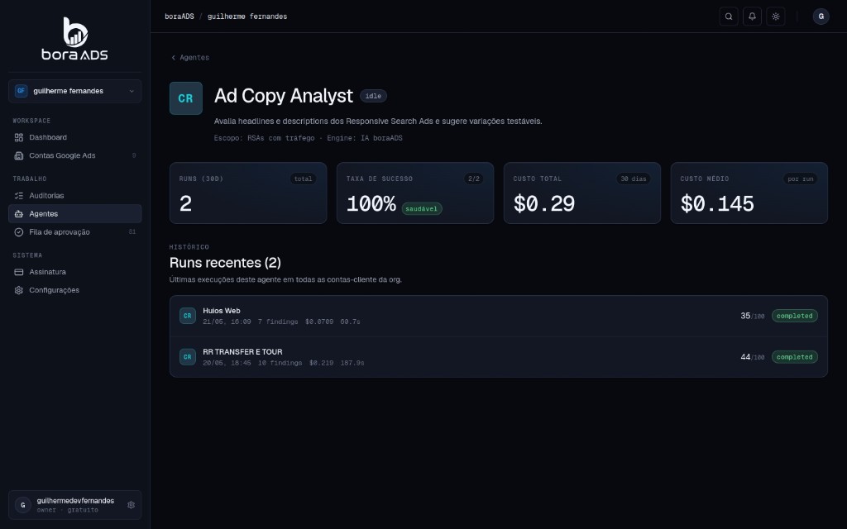
Task: Click the 44/100 score
Action: (753, 357)
